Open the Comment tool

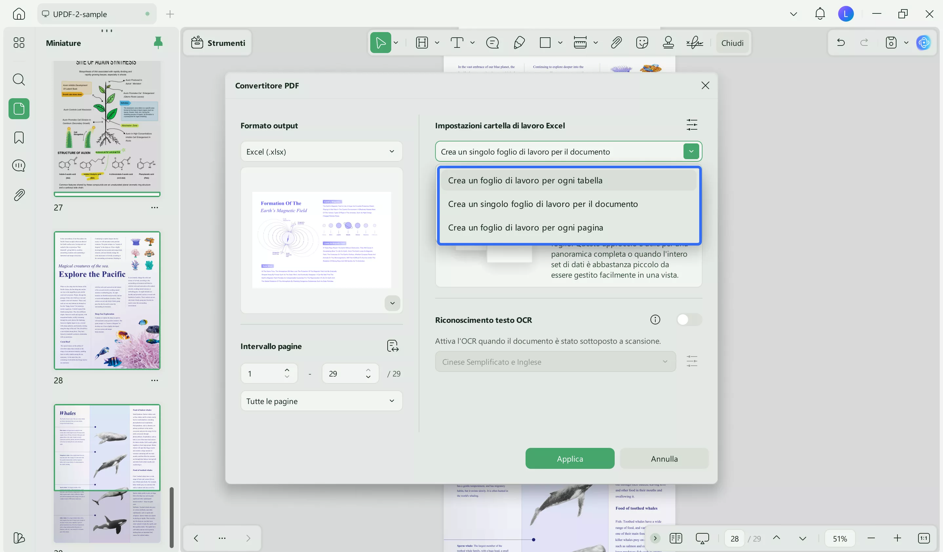tap(492, 43)
